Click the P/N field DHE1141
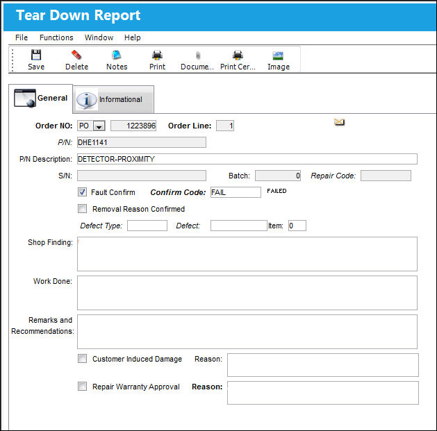Viewport: 437px width, 431px height. point(142,142)
